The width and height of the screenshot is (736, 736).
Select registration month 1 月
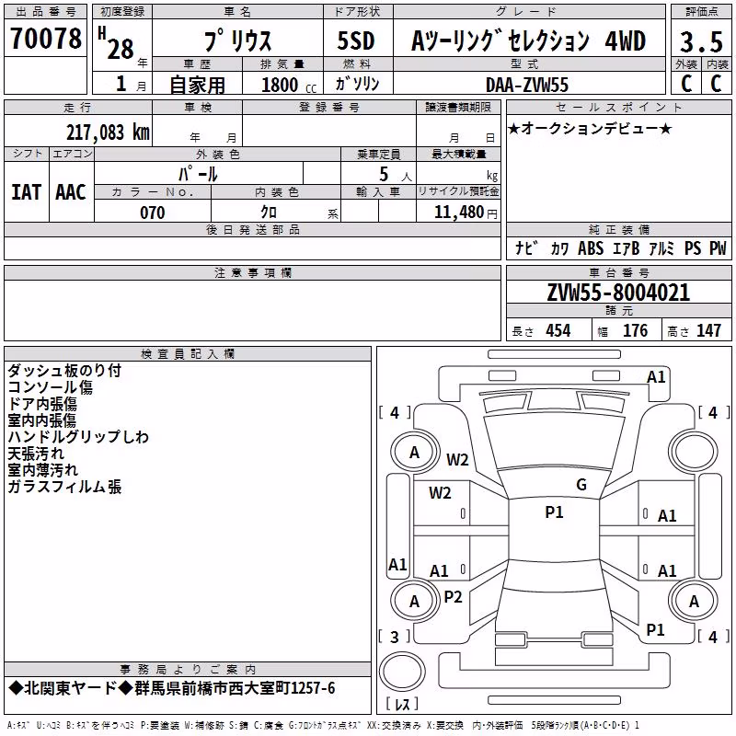pyautogui.click(x=131, y=84)
